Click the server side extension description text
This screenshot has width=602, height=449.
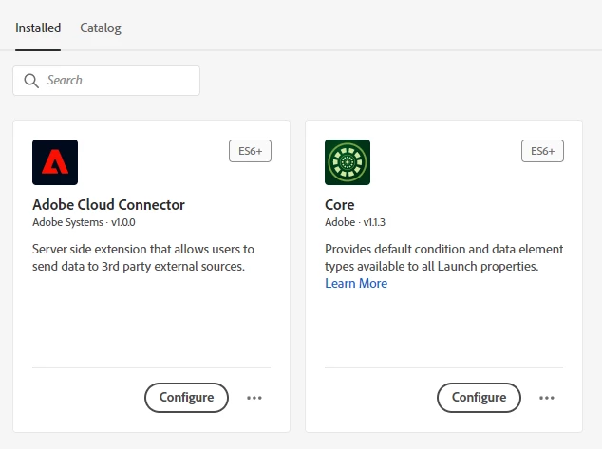click(x=142, y=257)
